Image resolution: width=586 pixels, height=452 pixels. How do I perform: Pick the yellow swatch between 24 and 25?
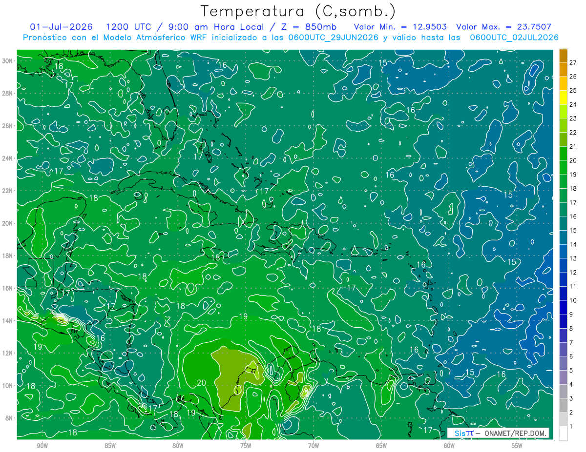tap(563, 98)
